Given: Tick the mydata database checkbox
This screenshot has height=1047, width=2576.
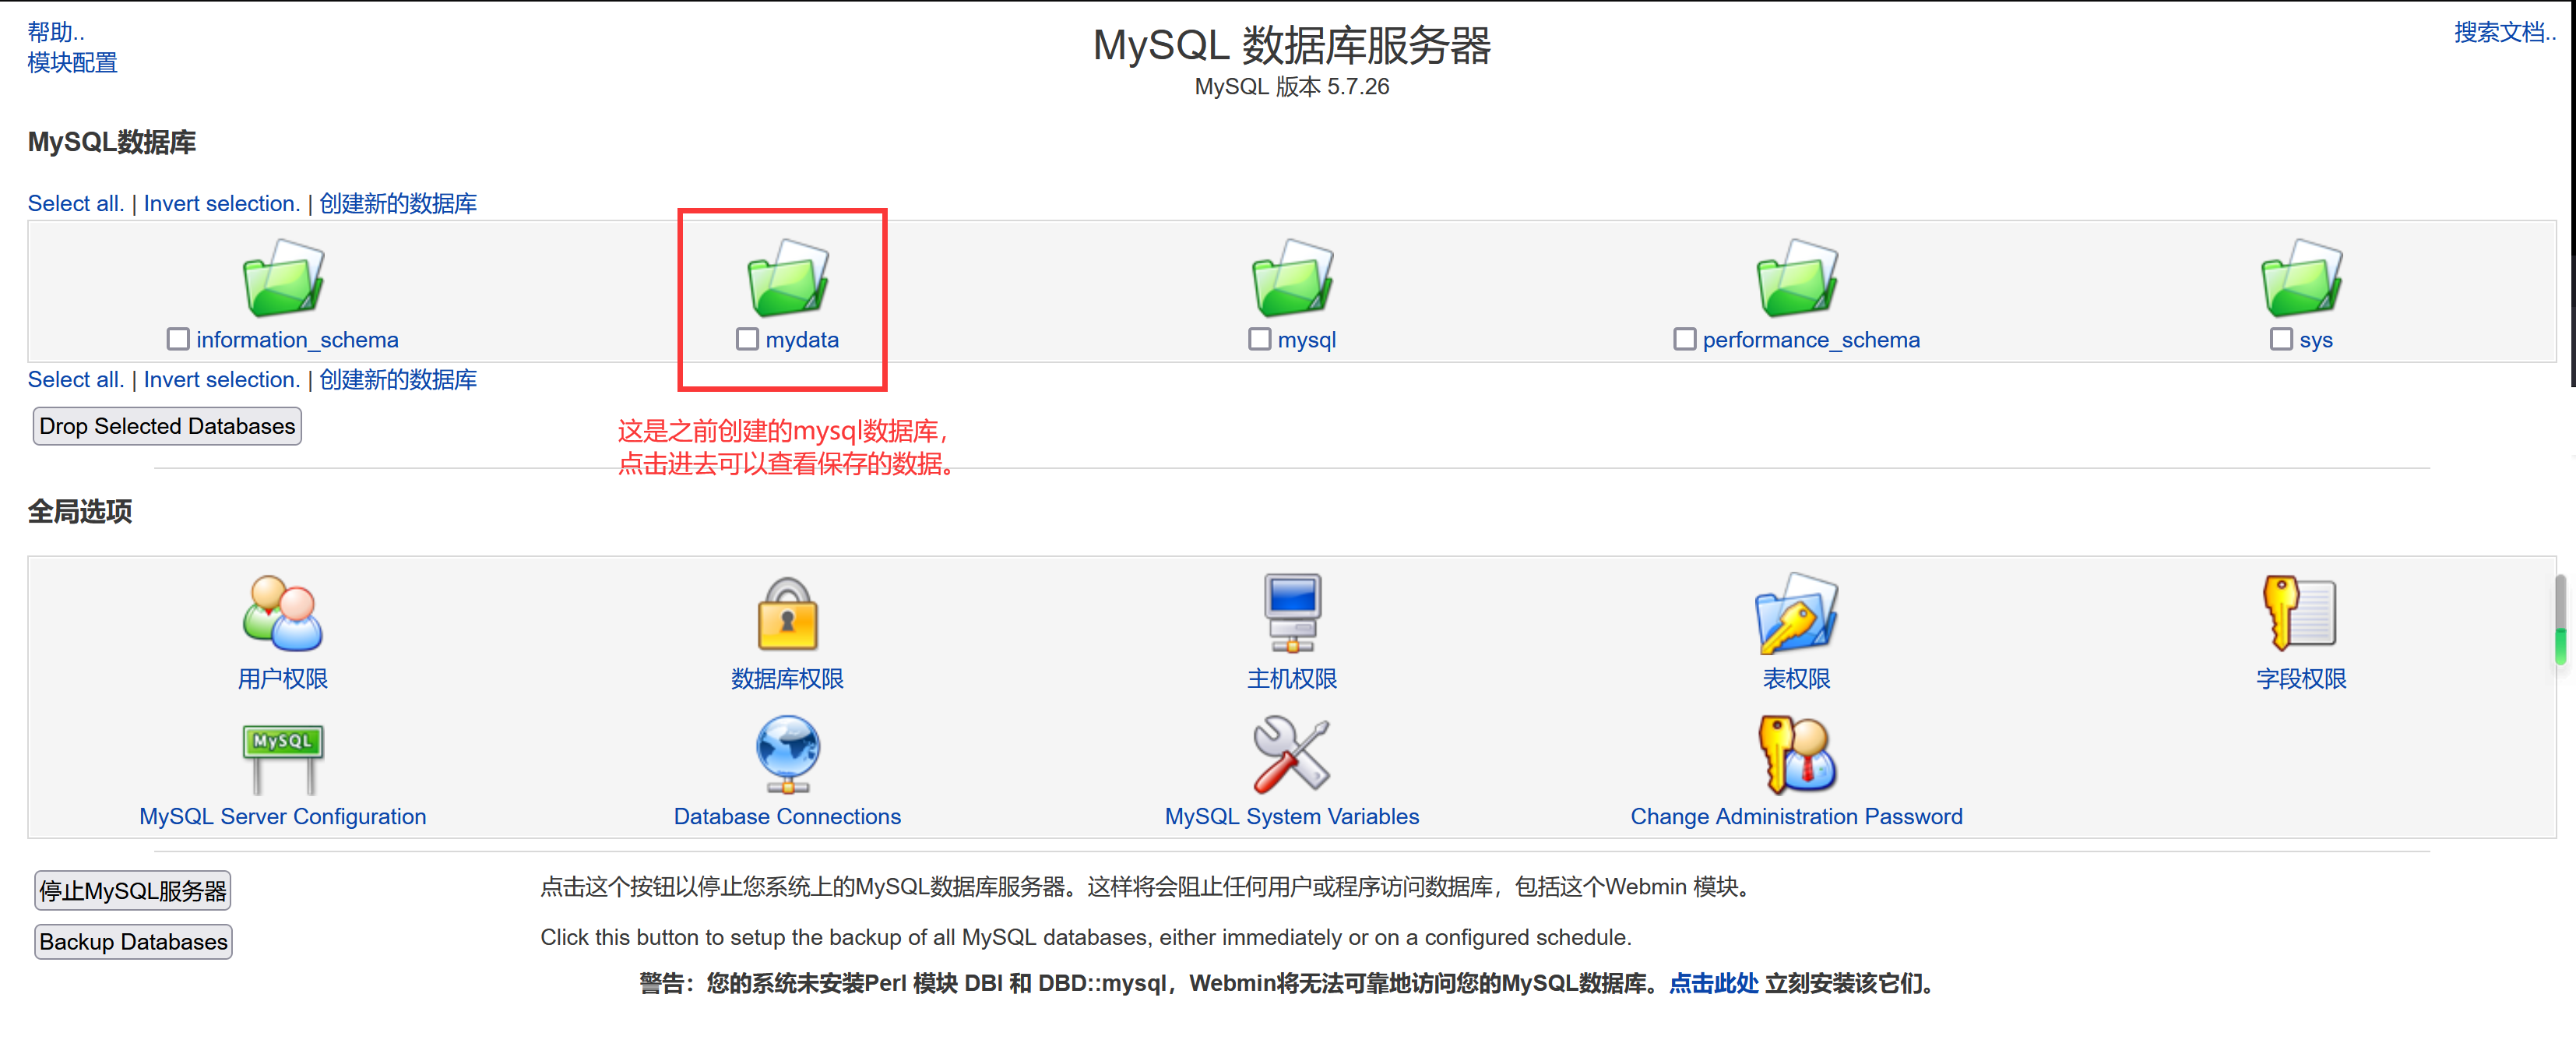Looking at the screenshot, I should (747, 339).
